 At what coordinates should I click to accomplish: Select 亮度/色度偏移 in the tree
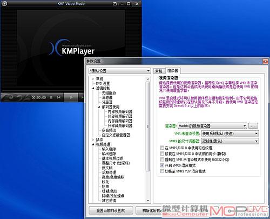pos(113,177)
